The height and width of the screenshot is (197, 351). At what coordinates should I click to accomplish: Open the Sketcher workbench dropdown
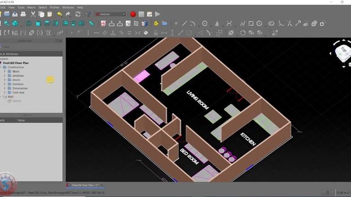tap(110, 14)
